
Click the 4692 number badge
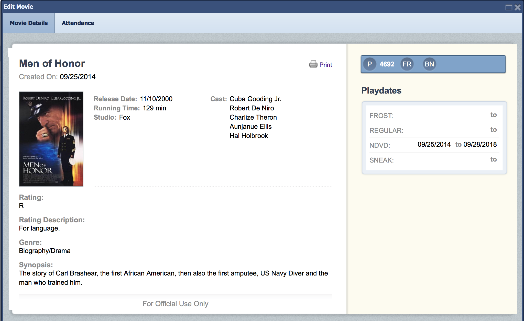387,64
